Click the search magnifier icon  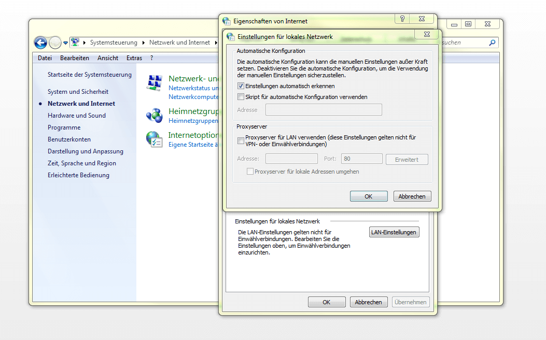coord(492,42)
